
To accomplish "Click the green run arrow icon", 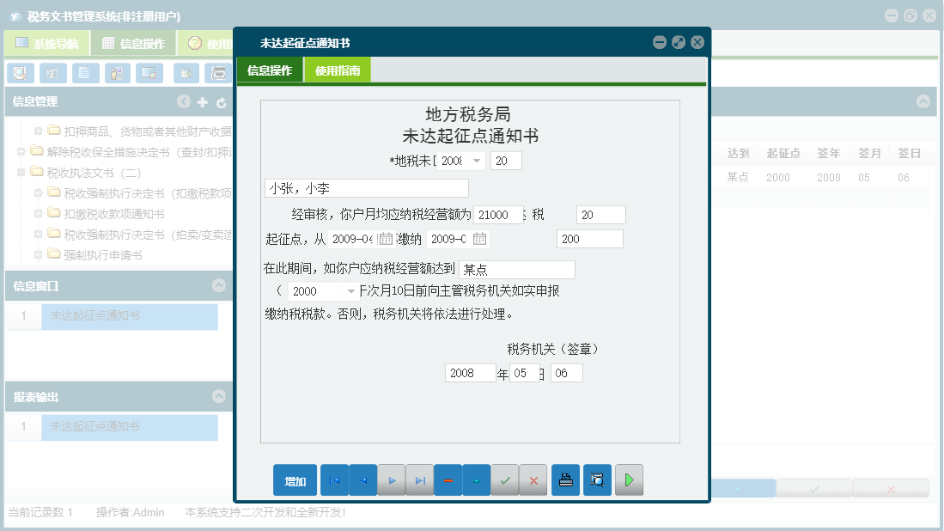I will pyautogui.click(x=629, y=479).
